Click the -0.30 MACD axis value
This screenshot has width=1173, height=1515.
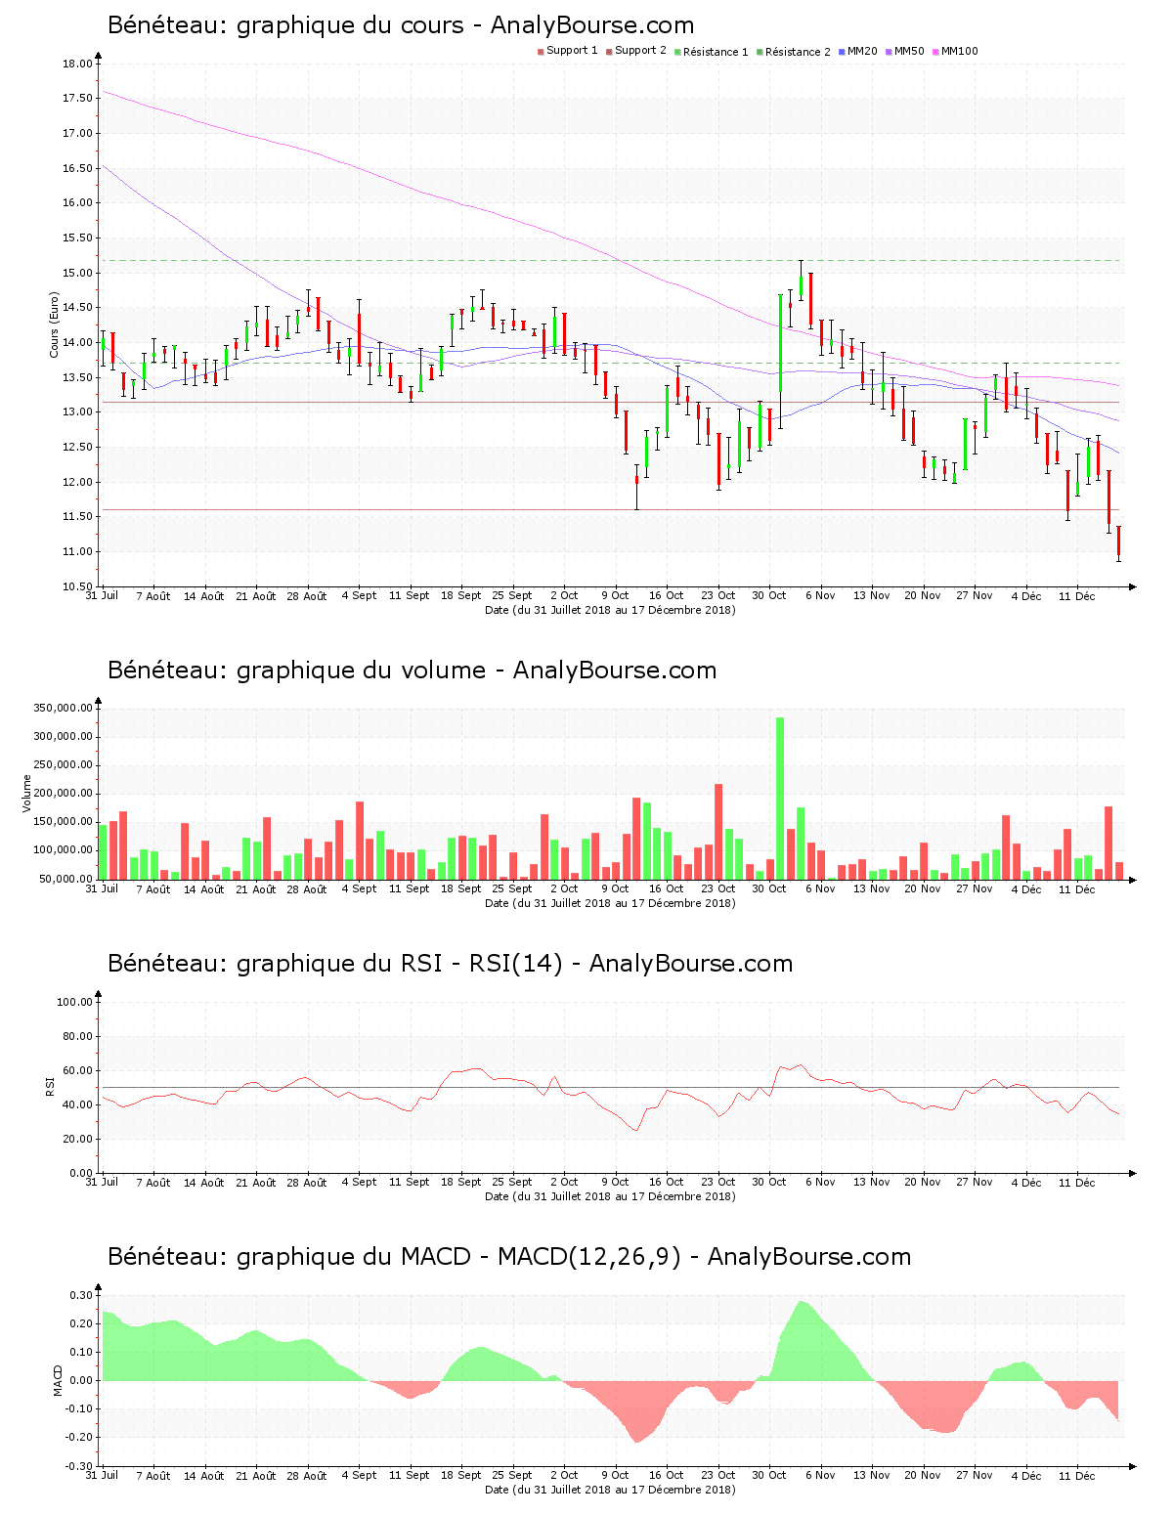point(79,1466)
